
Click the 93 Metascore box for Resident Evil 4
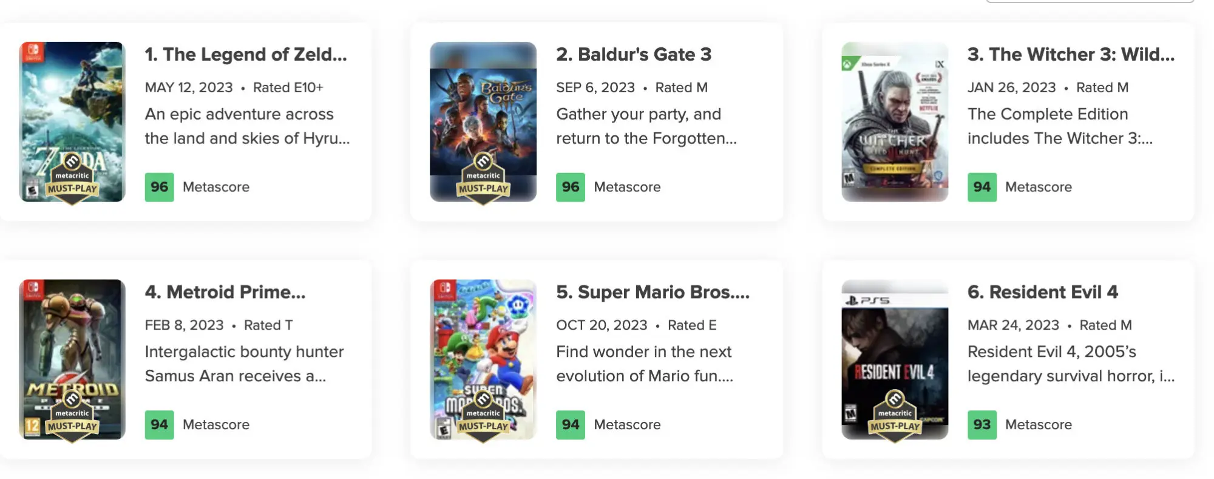(982, 424)
